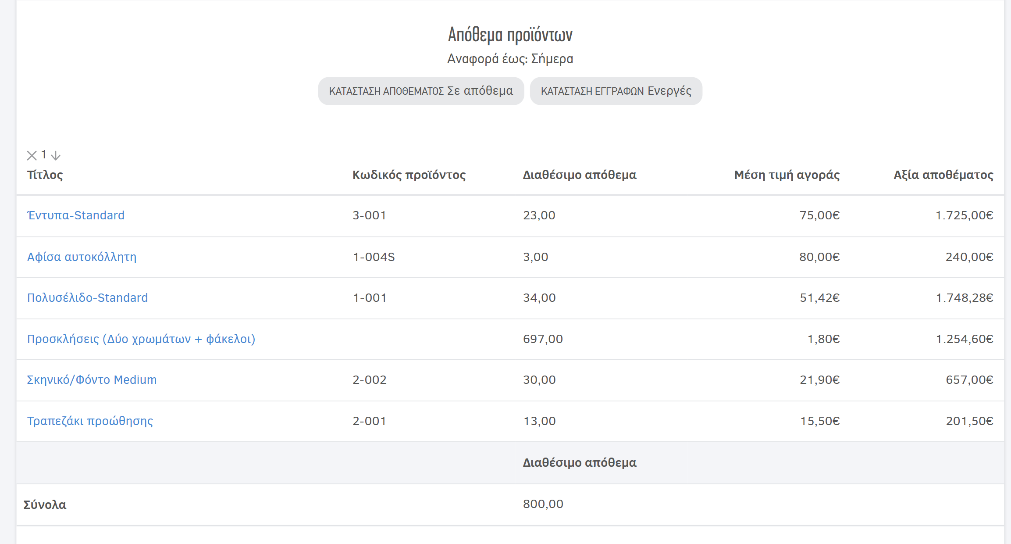Sort by Αξία αποθέματος column header
The image size is (1011, 544).
click(x=943, y=175)
